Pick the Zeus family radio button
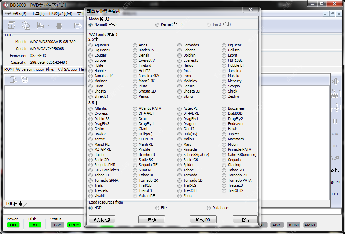 coord(185,196)
